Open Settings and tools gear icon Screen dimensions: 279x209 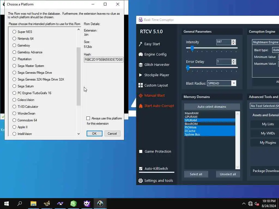141,181
